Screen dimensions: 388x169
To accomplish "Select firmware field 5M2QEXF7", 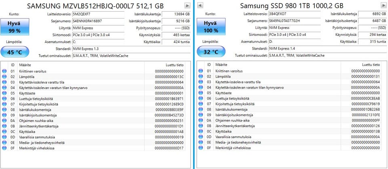I will [98, 14].
